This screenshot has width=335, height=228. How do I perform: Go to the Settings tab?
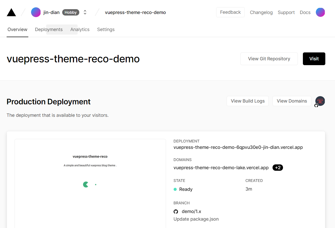[106, 30]
